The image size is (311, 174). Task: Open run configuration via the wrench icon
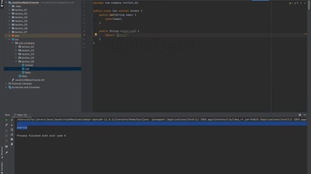(6, 125)
